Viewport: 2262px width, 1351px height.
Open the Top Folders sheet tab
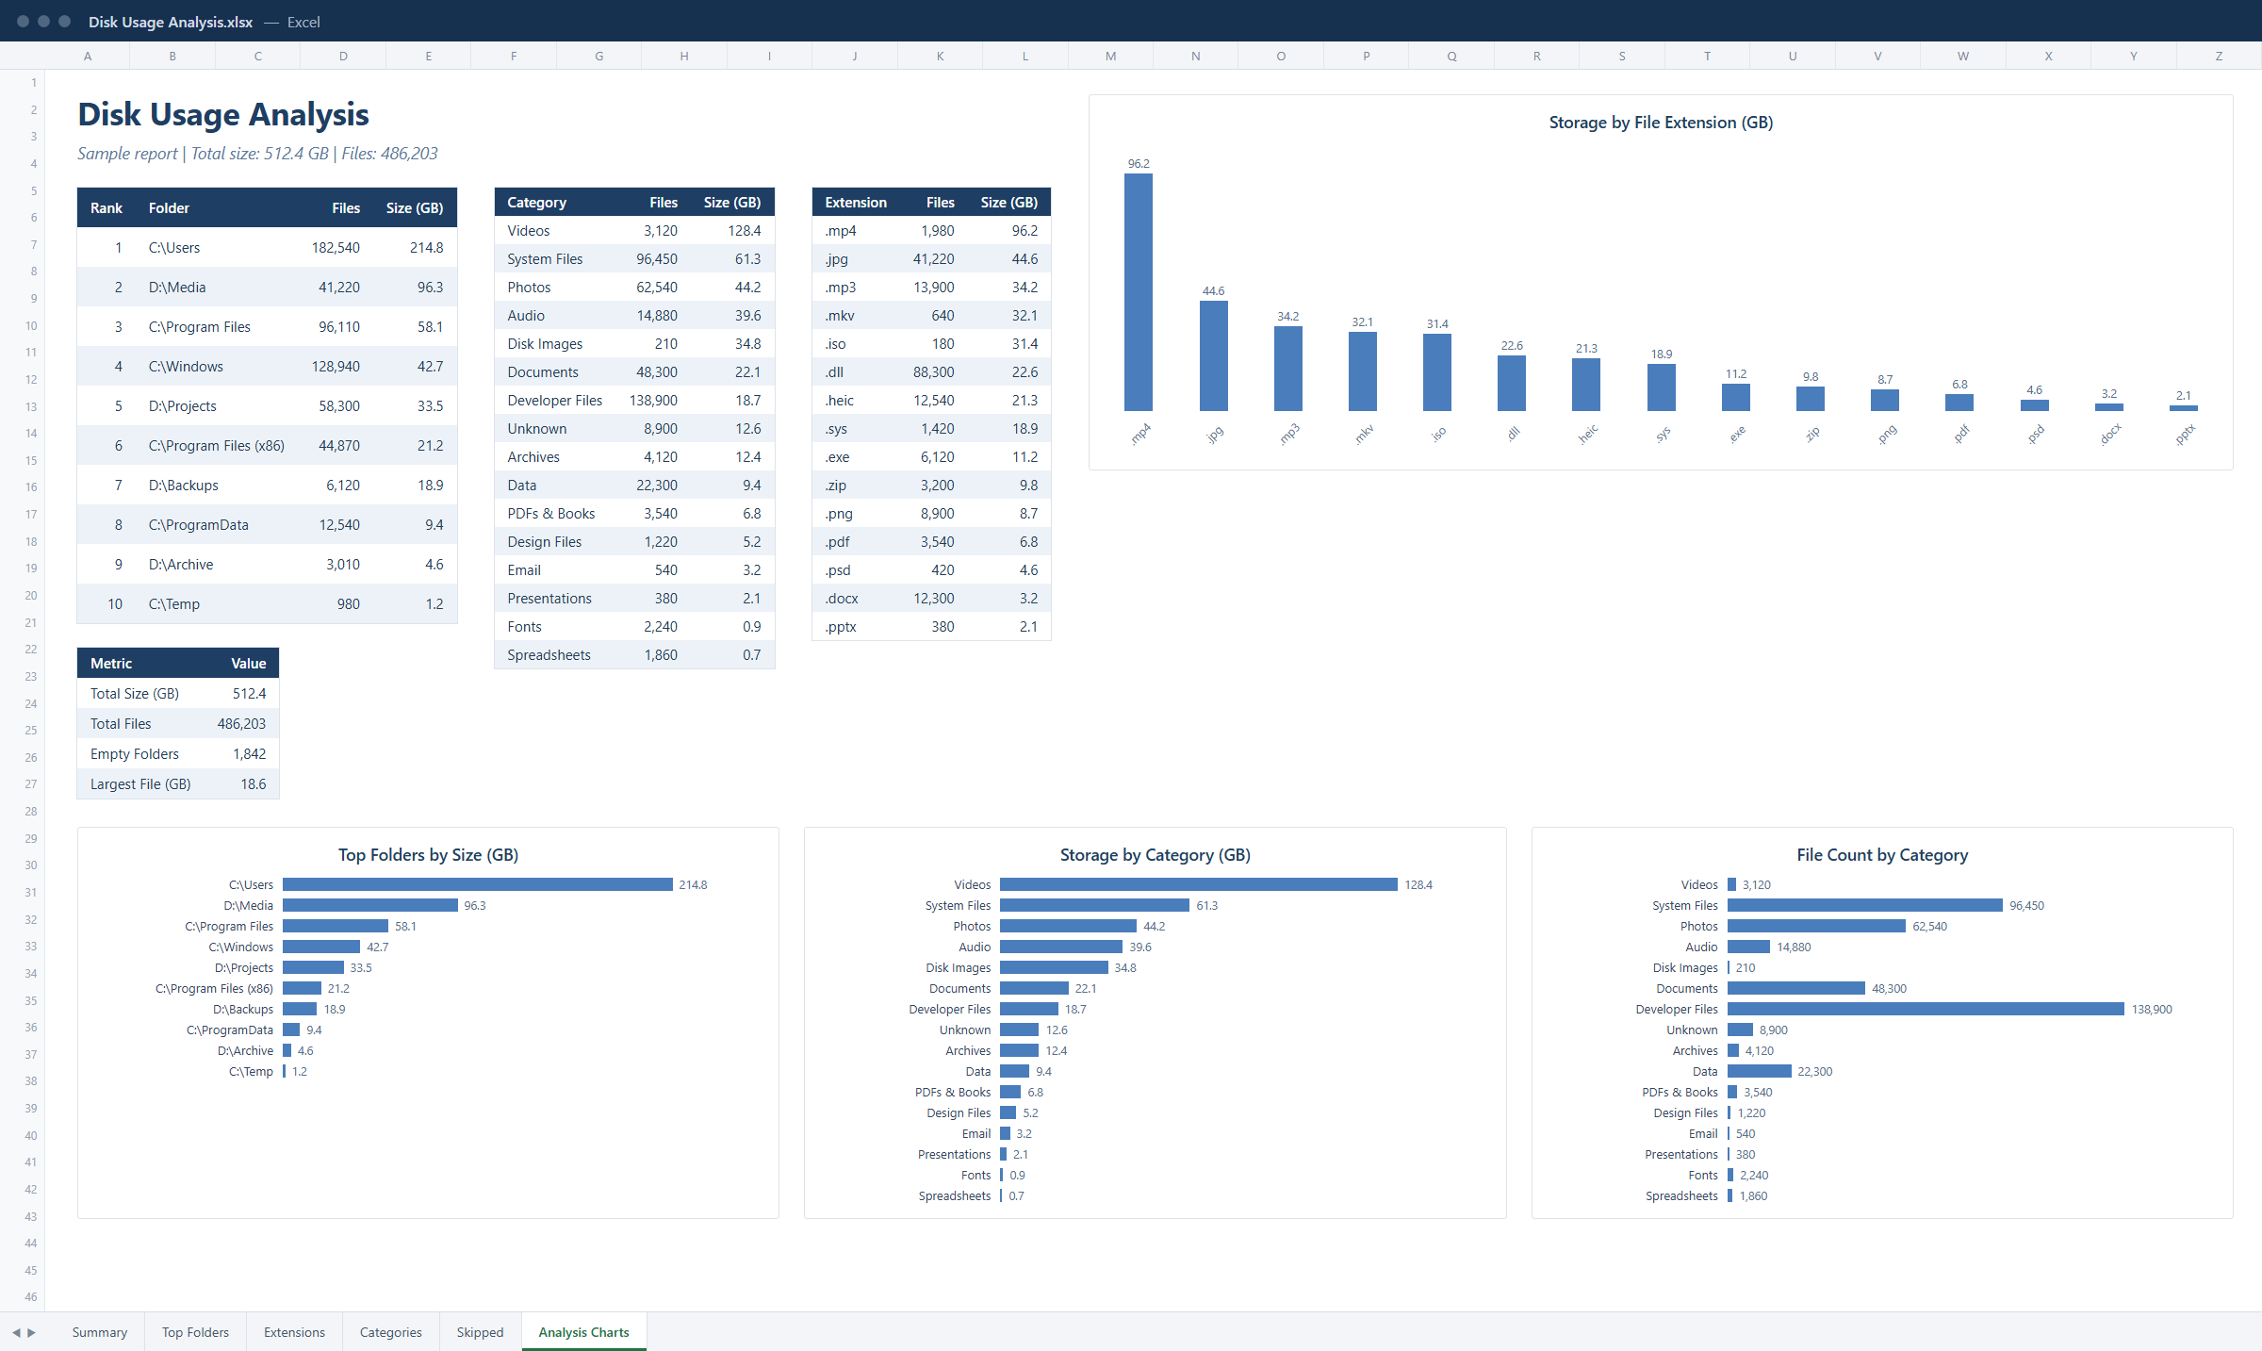(195, 1332)
